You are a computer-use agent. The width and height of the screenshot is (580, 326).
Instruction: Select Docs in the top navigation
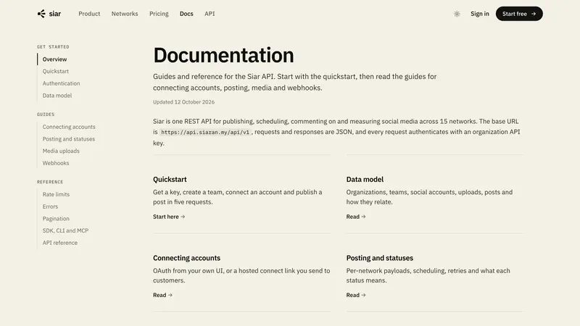pyautogui.click(x=186, y=14)
